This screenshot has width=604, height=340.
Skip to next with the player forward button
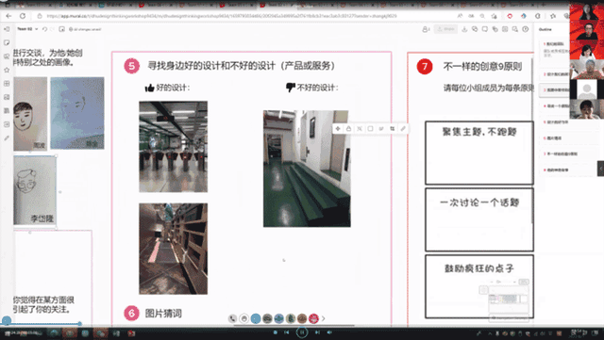coord(317,332)
